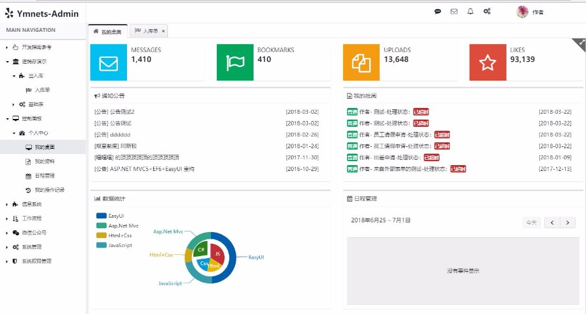
Task: Open 出入库 label in the sidebar
Action: pyautogui.click(x=36, y=76)
